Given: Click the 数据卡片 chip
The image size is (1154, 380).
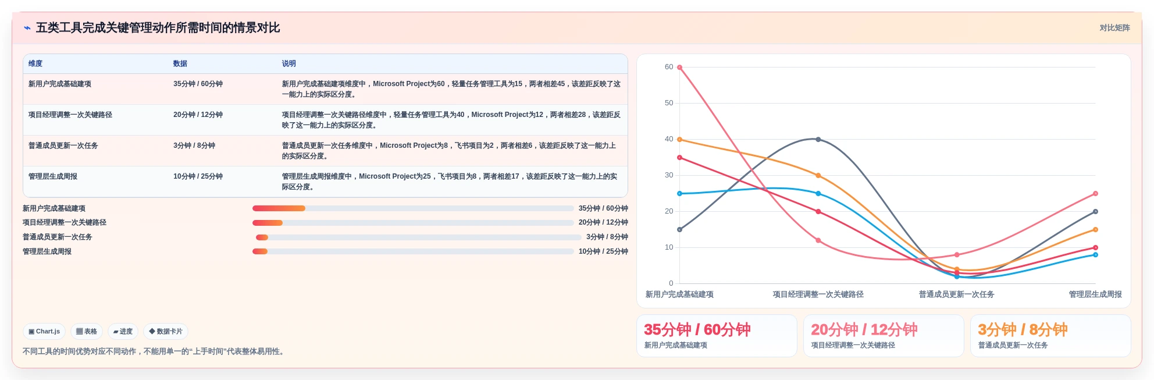Looking at the screenshot, I should pyautogui.click(x=166, y=331).
